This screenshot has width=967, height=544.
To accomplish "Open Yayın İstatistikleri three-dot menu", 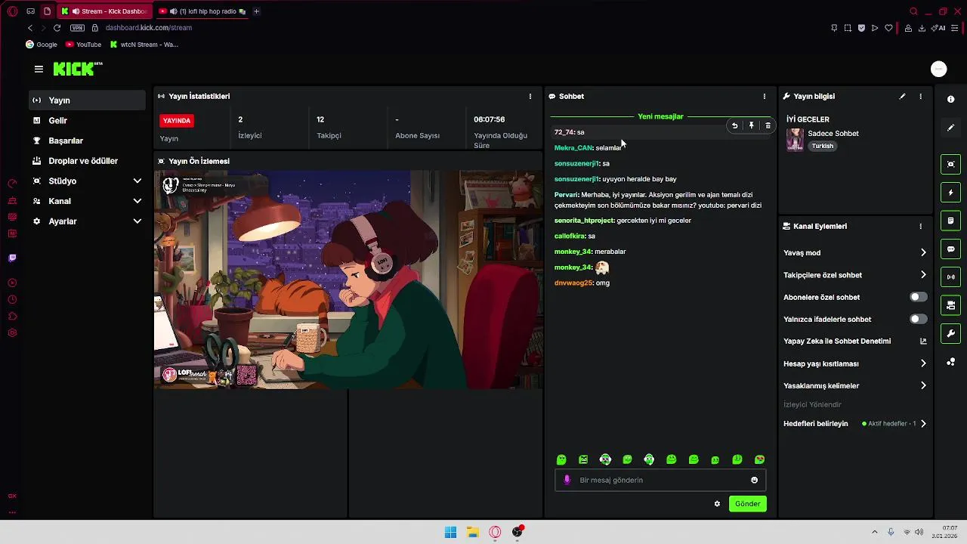I will 530,96.
